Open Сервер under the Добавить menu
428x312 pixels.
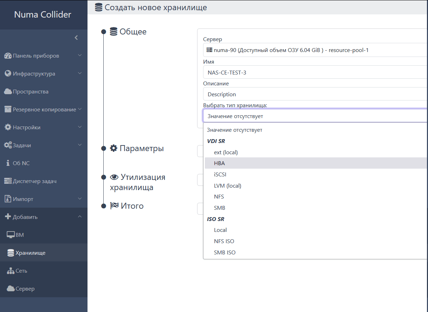pos(25,289)
